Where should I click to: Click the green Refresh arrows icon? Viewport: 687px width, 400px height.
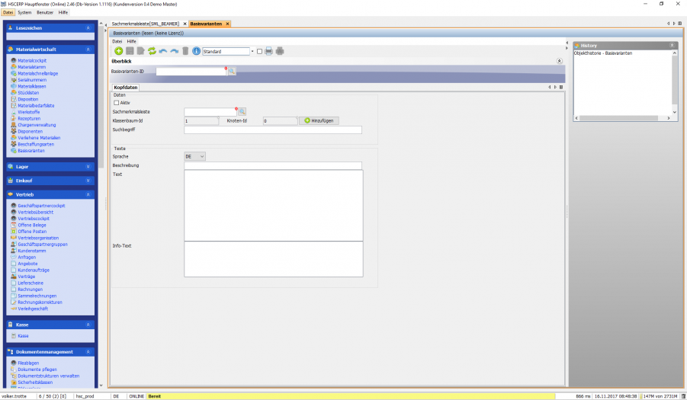(x=152, y=51)
